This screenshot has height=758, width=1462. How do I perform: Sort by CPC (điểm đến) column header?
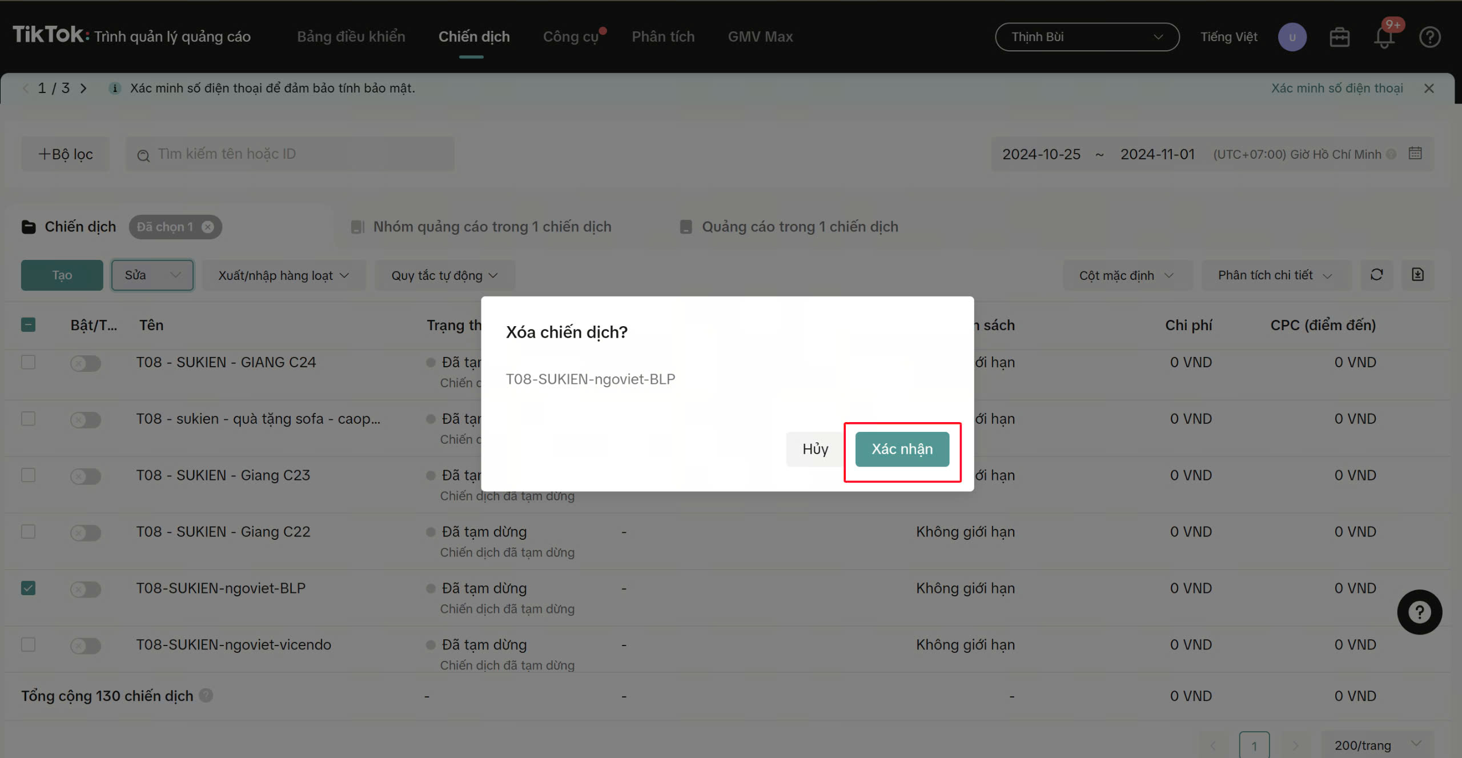(1323, 325)
